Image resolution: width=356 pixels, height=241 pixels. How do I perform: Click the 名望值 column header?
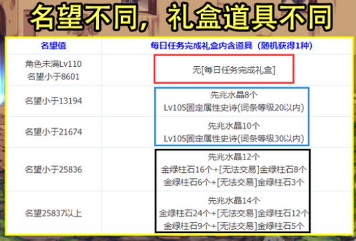[53, 45]
